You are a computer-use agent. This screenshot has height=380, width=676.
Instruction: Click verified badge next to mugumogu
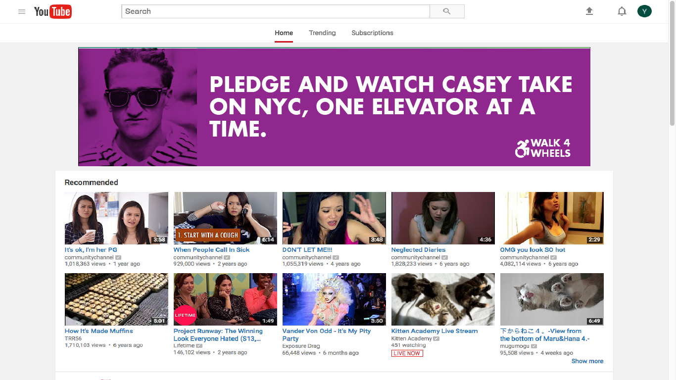(x=534, y=346)
